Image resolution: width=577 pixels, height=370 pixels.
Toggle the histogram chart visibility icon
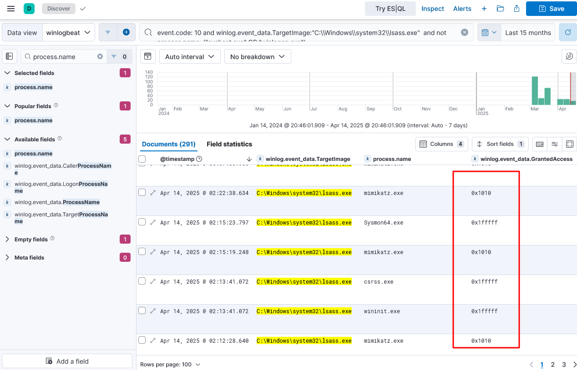coord(147,56)
